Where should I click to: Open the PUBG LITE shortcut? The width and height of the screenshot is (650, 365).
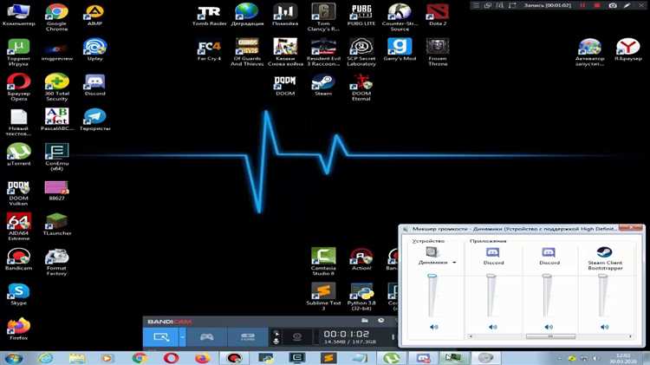coord(361,15)
